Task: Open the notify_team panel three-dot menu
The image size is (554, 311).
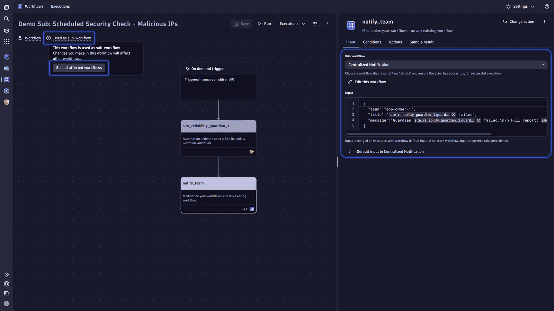Action: point(544,21)
